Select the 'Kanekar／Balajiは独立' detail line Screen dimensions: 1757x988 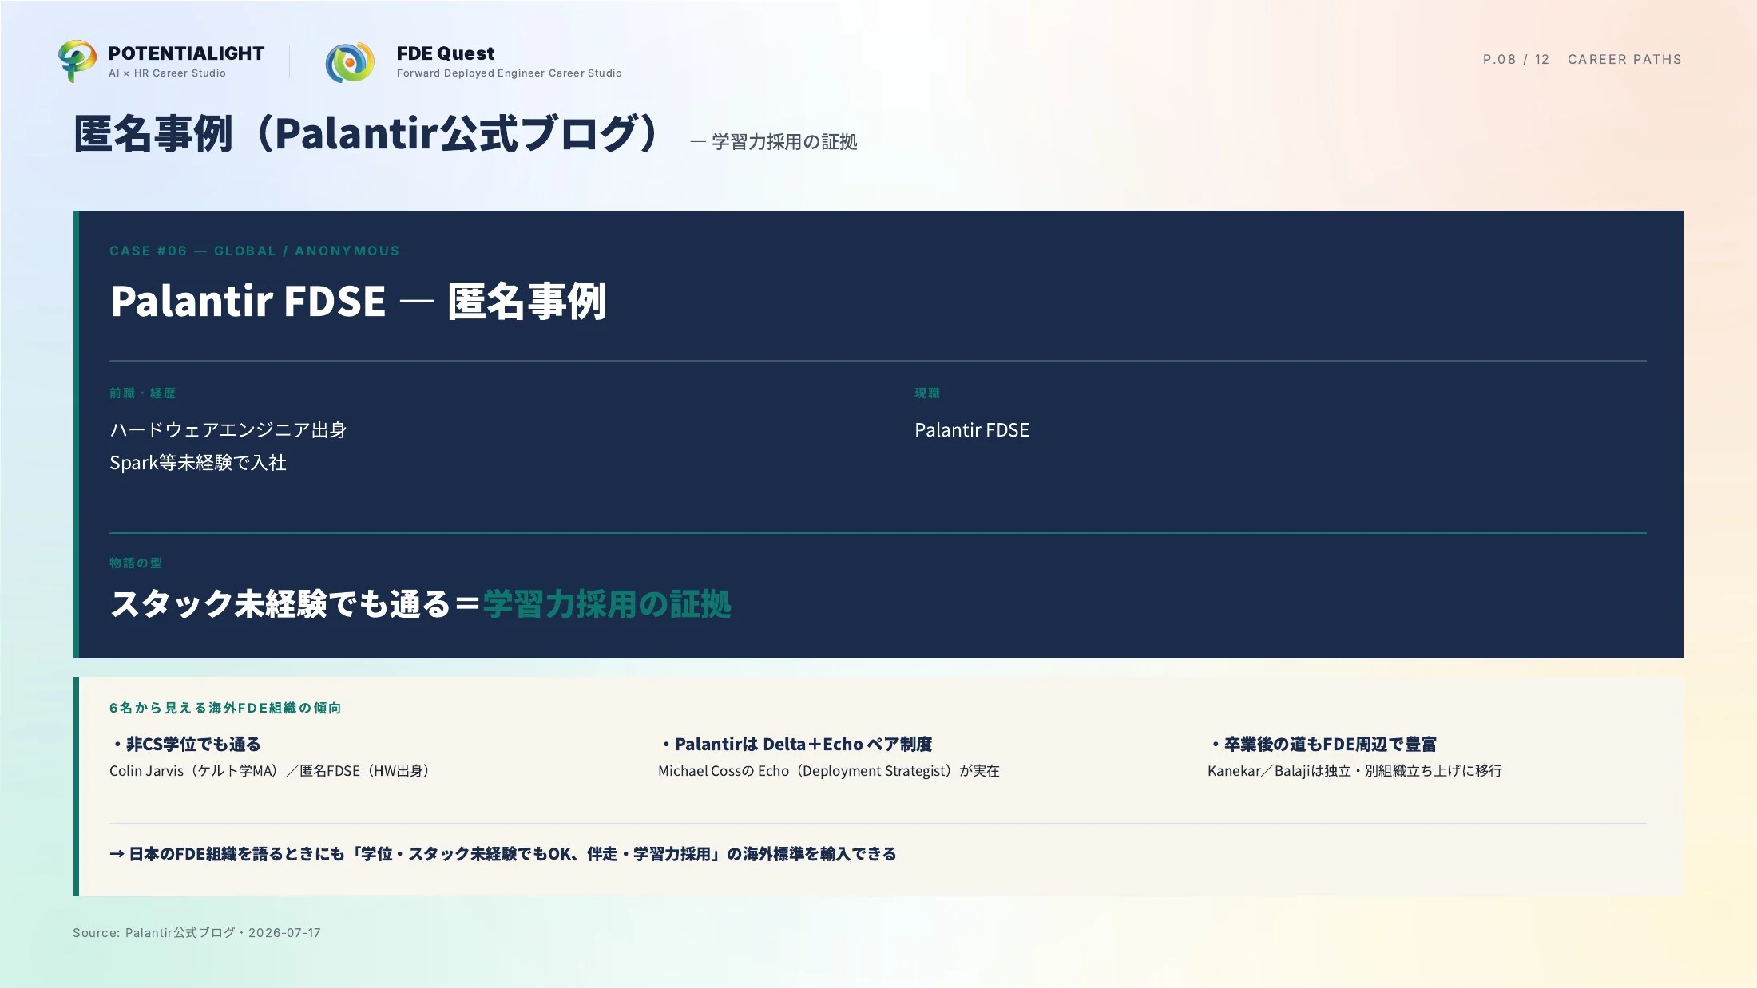point(1354,771)
